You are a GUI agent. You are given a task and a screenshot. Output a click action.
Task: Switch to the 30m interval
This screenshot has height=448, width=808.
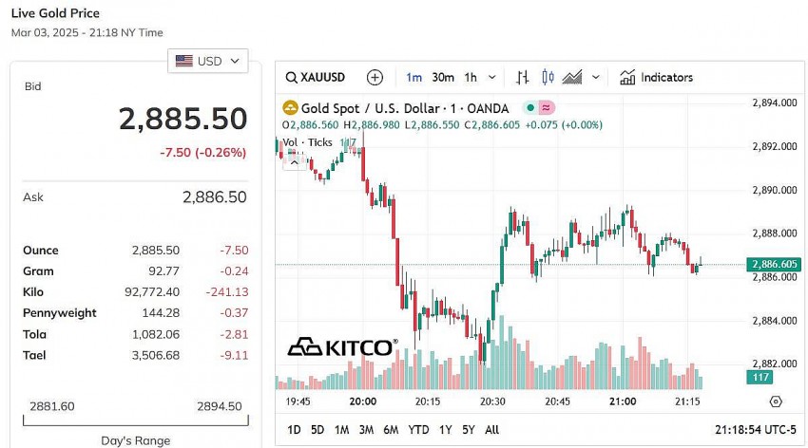click(x=443, y=78)
